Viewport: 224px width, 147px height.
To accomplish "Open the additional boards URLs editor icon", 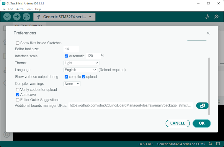I will [x=202, y=106].
